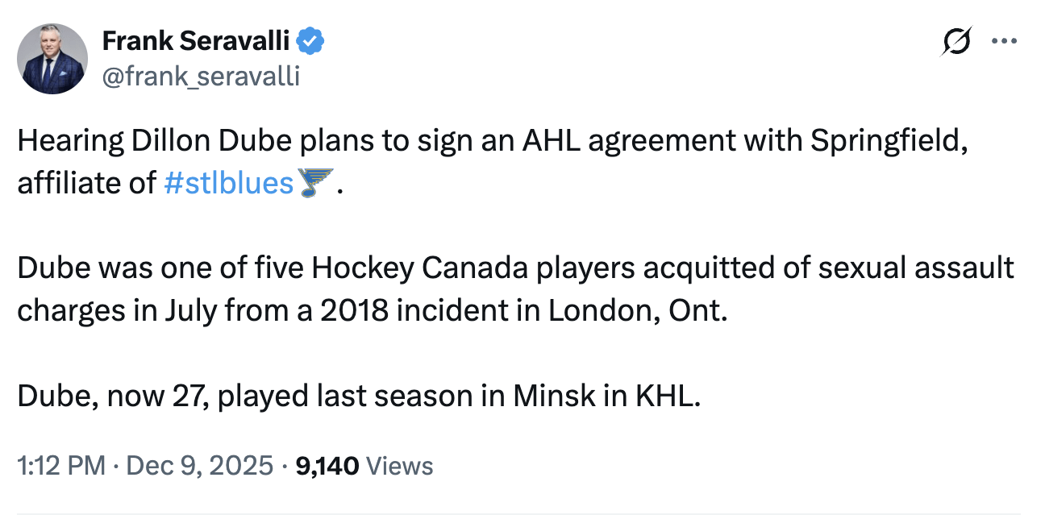The height and width of the screenshot is (519, 1045).
Task: Open Frank Seravalli's profile avatar
Action: tap(52, 58)
